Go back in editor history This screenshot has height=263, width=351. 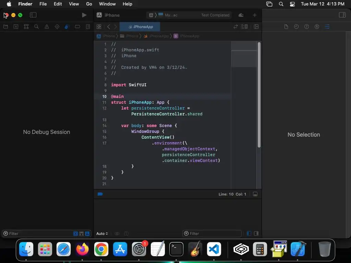[109, 27]
